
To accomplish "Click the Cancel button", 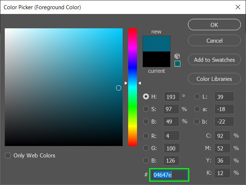I will click(x=214, y=40).
